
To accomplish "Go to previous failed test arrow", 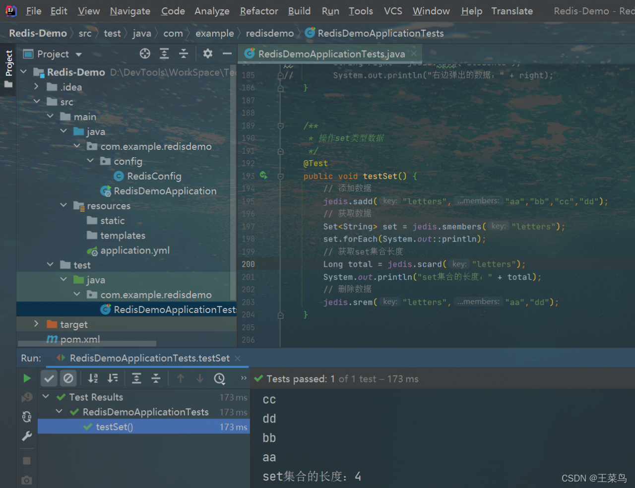I will pyautogui.click(x=181, y=378).
